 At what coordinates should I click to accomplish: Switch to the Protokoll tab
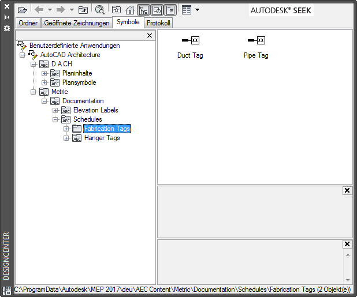pyautogui.click(x=158, y=23)
